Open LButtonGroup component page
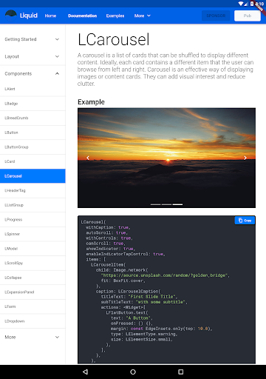The width and height of the screenshot is (266, 379). pos(33,147)
